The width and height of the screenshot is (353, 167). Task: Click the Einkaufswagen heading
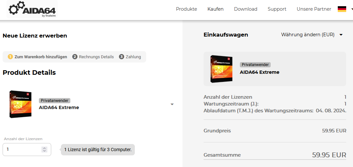click(226, 35)
